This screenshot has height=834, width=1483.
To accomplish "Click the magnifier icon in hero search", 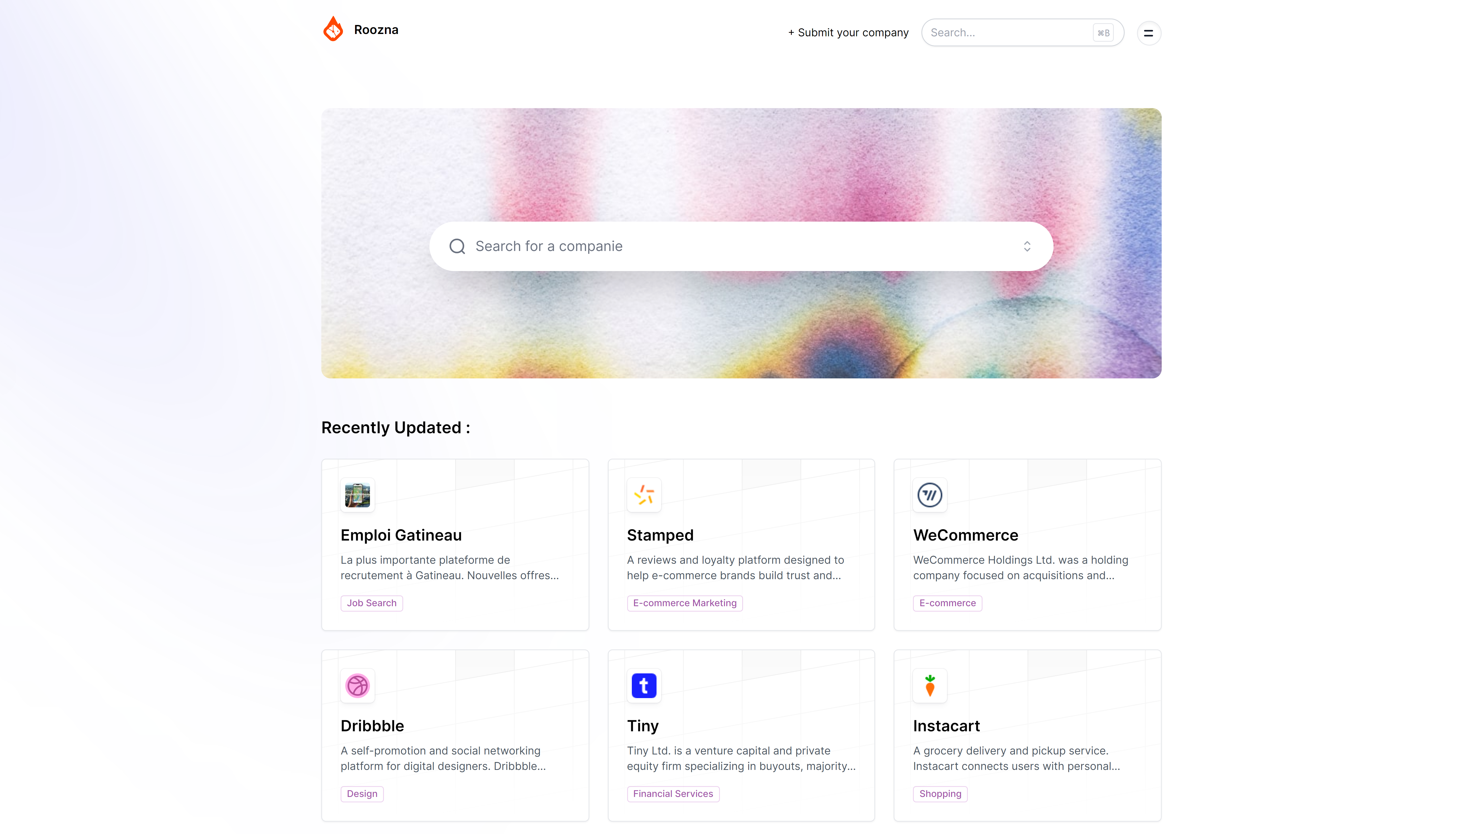I will [457, 246].
